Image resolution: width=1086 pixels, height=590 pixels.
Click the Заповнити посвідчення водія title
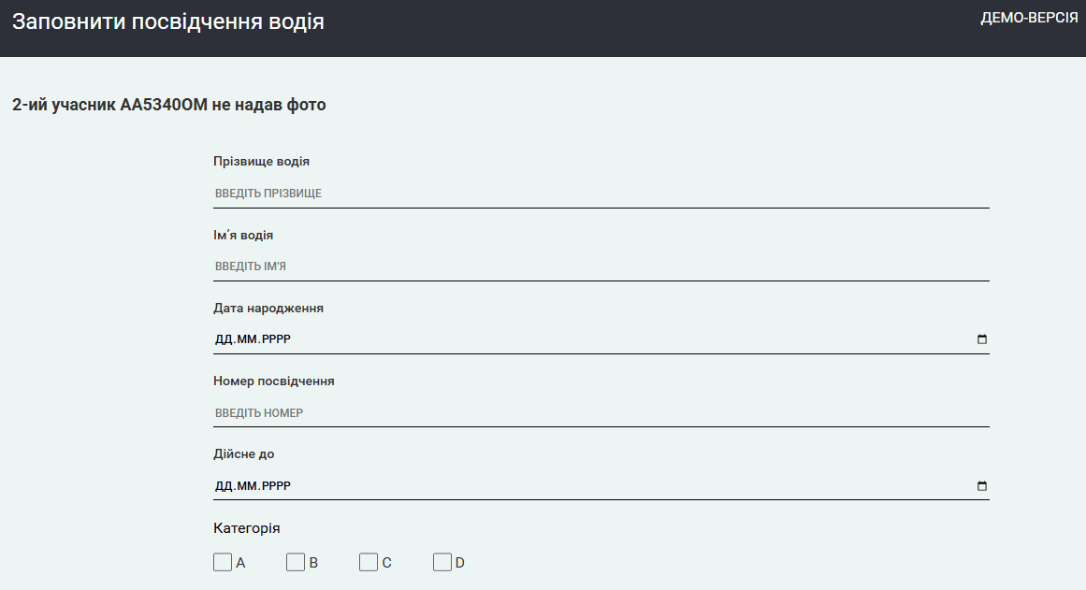tap(168, 22)
